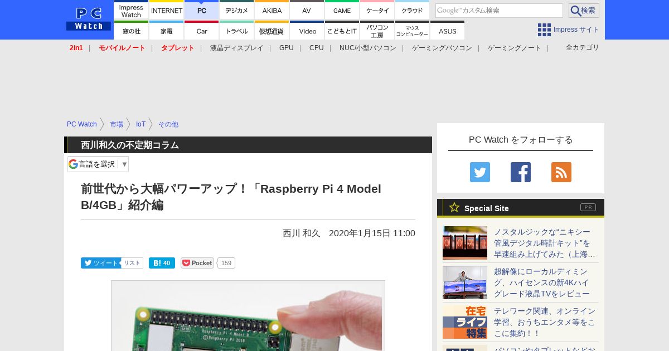This screenshot has width=669, height=351.
Task: Open the ニキシー管風デジタル時計 thumbnail
Action: (465, 243)
